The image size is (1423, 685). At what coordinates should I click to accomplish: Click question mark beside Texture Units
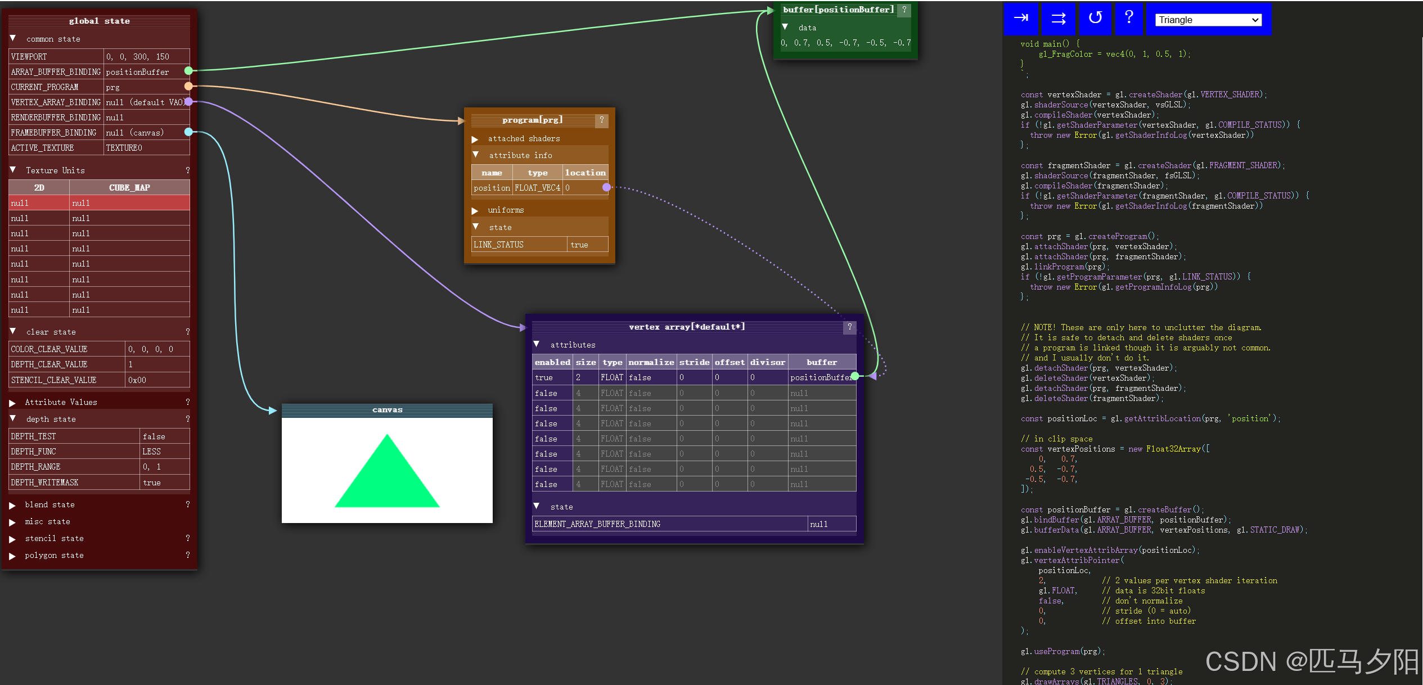[187, 170]
